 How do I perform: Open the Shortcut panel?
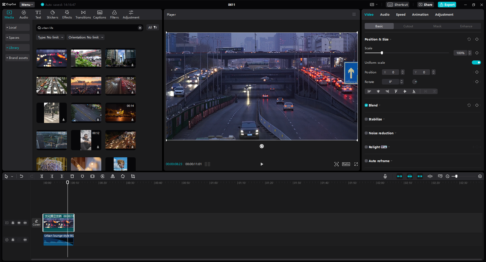point(398,5)
